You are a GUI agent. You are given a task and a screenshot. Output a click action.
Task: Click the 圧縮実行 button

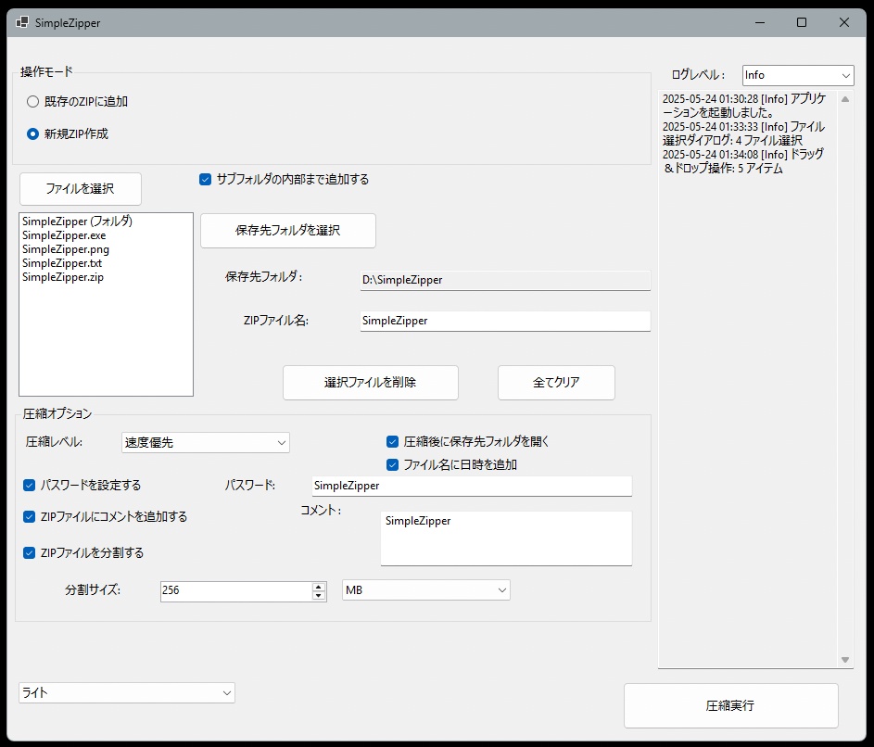point(730,706)
